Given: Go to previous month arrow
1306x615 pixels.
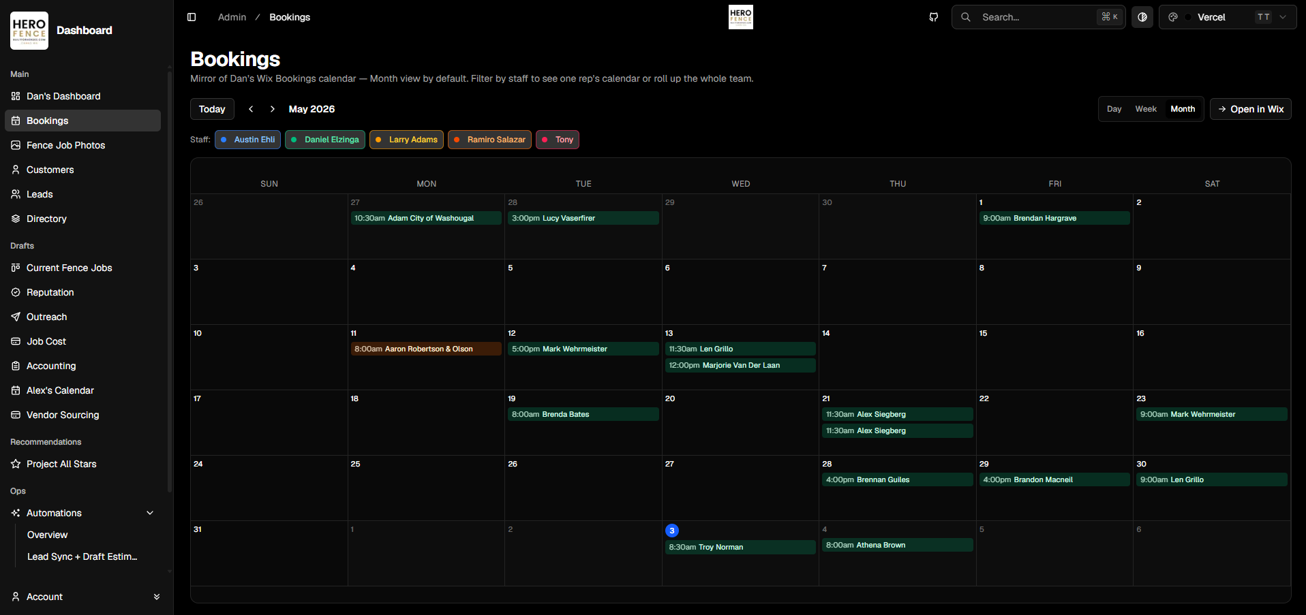Looking at the screenshot, I should (251, 109).
